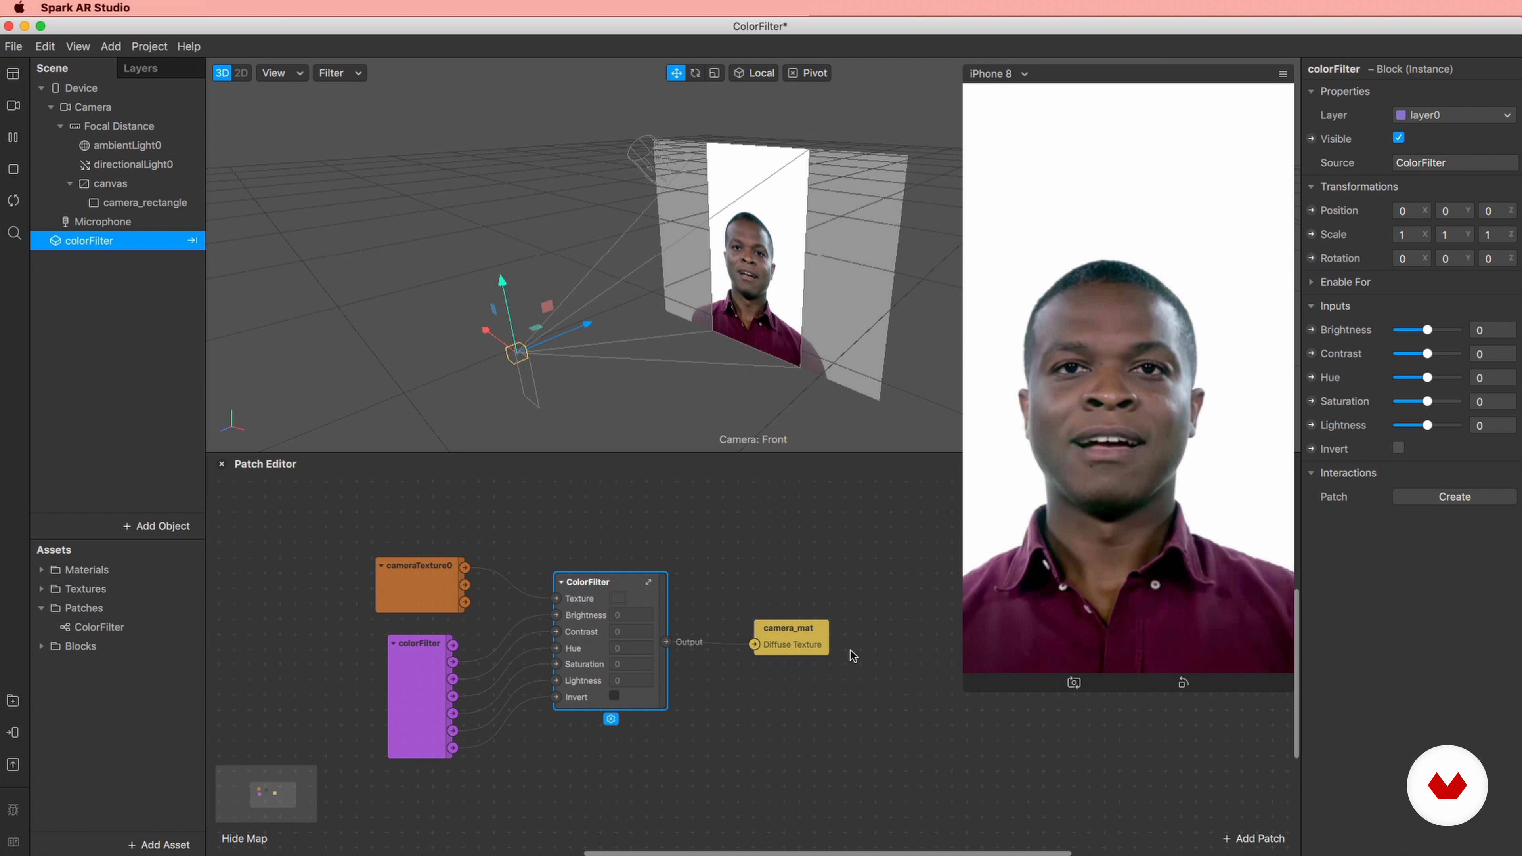Toggle Local coordinate mode
This screenshot has width=1522, height=856.
[754, 73]
